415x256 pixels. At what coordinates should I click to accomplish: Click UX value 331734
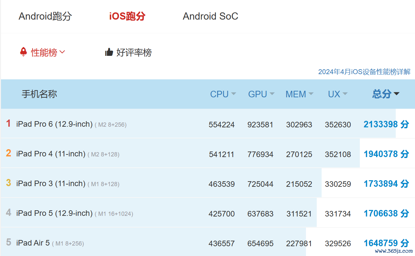click(x=338, y=214)
